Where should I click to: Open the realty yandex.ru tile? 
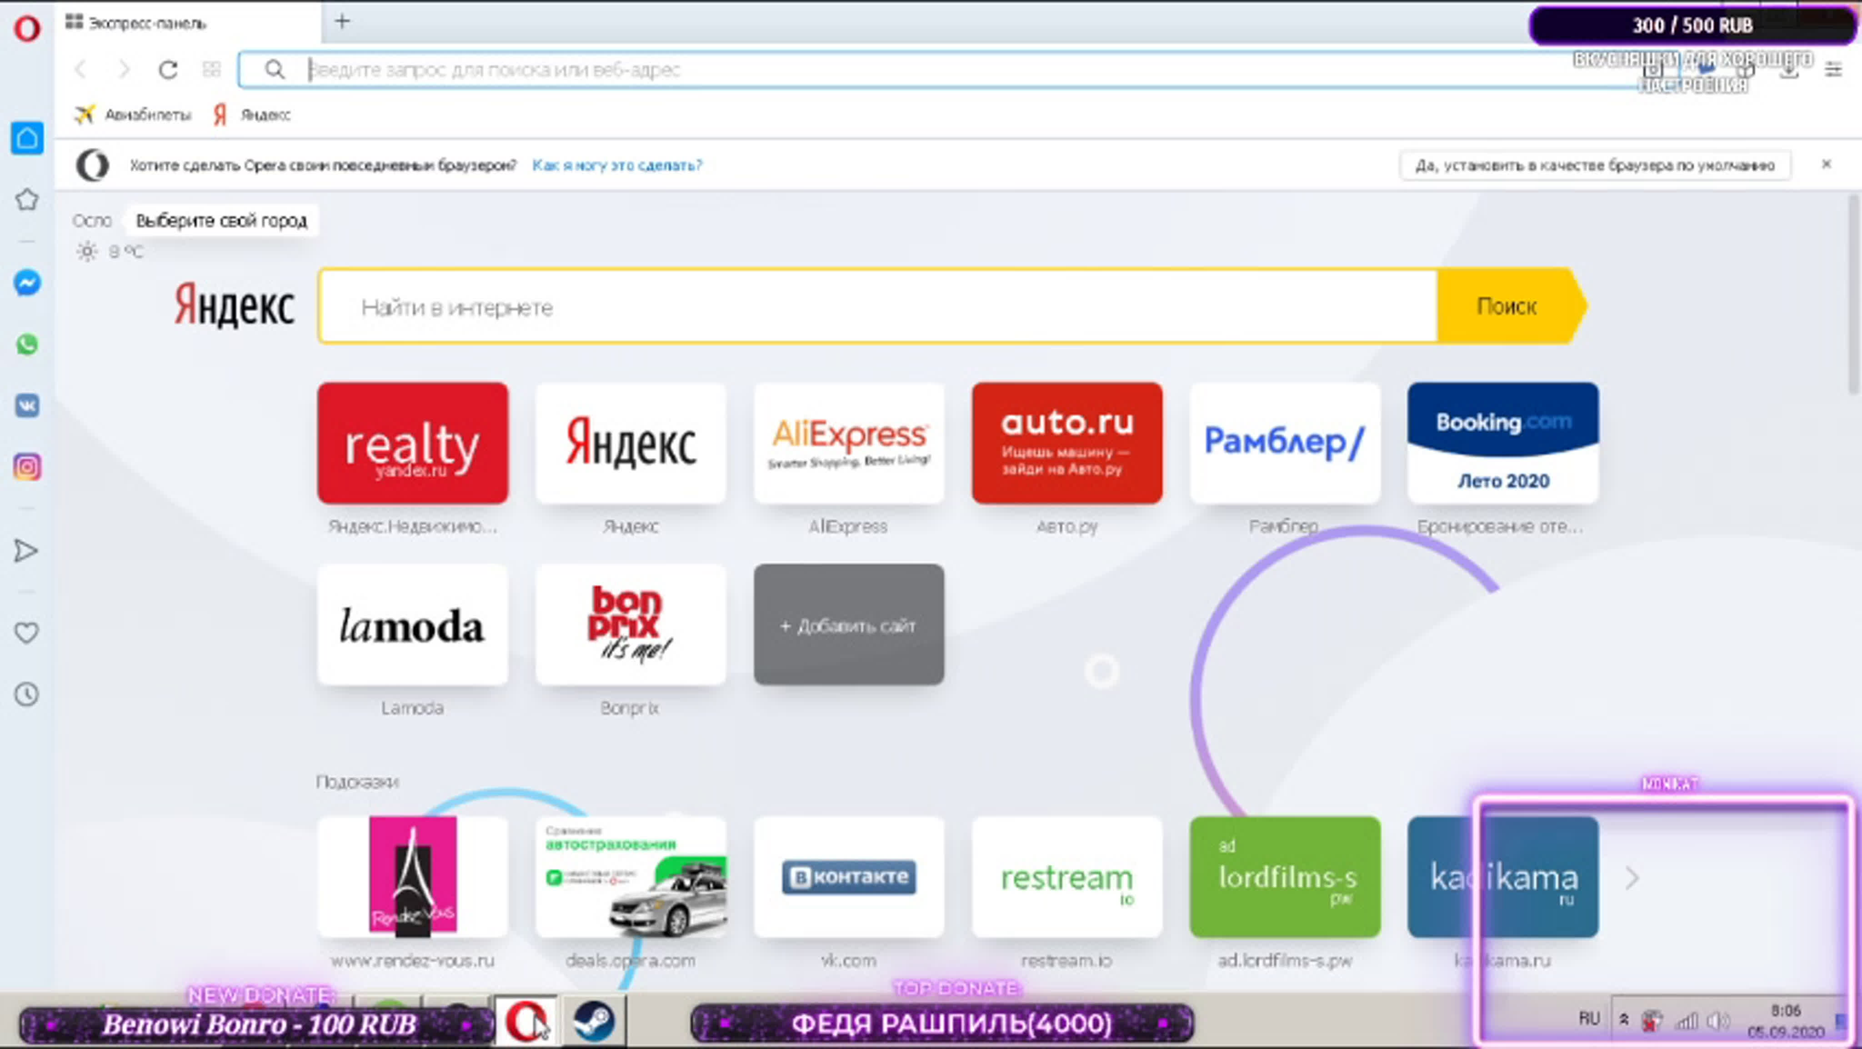tap(413, 443)
